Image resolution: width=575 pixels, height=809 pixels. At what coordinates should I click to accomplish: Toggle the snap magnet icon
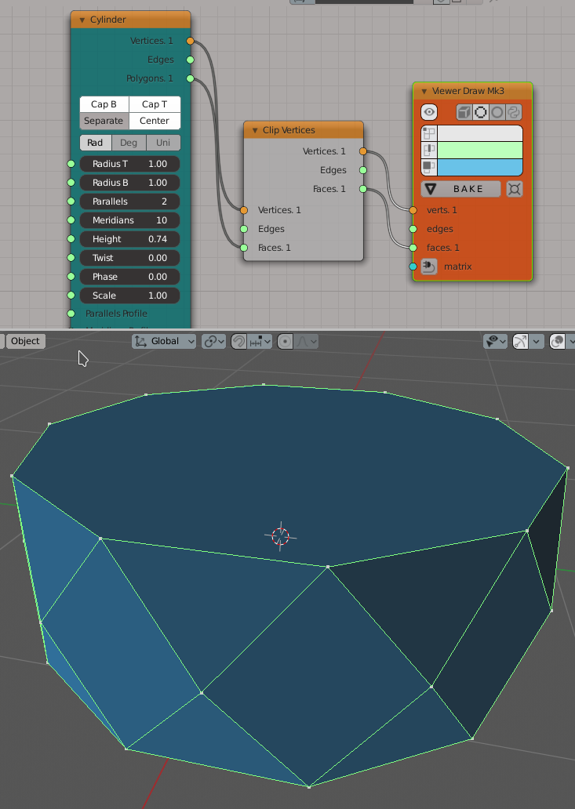tap(238, 342)
